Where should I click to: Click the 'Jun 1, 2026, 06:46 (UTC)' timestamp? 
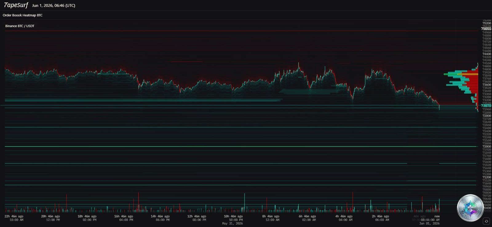point(54,6)
